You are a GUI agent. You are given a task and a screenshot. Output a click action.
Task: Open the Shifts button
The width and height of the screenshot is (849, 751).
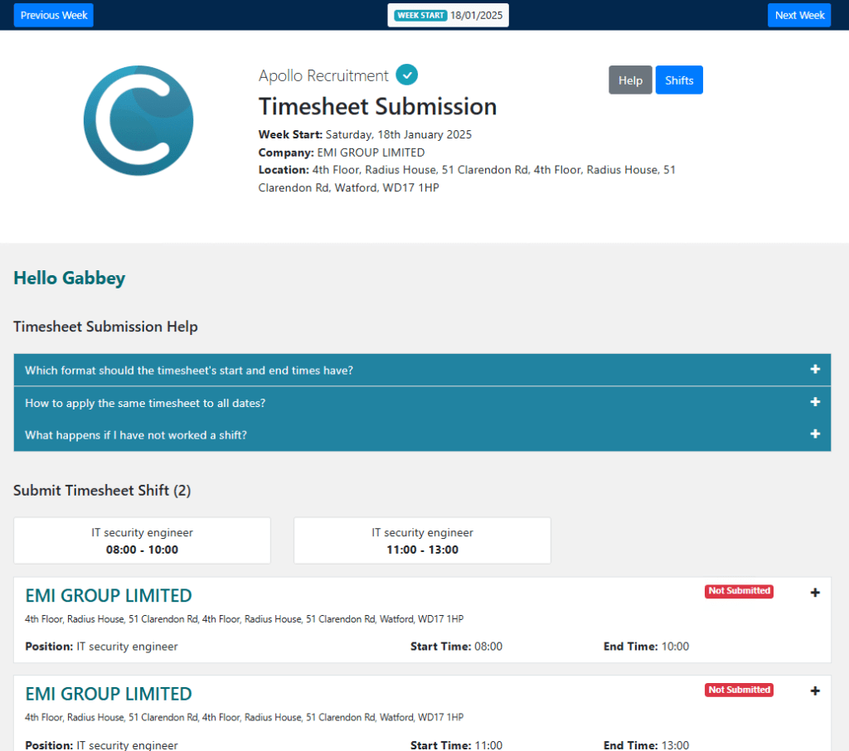click(679, 80)
